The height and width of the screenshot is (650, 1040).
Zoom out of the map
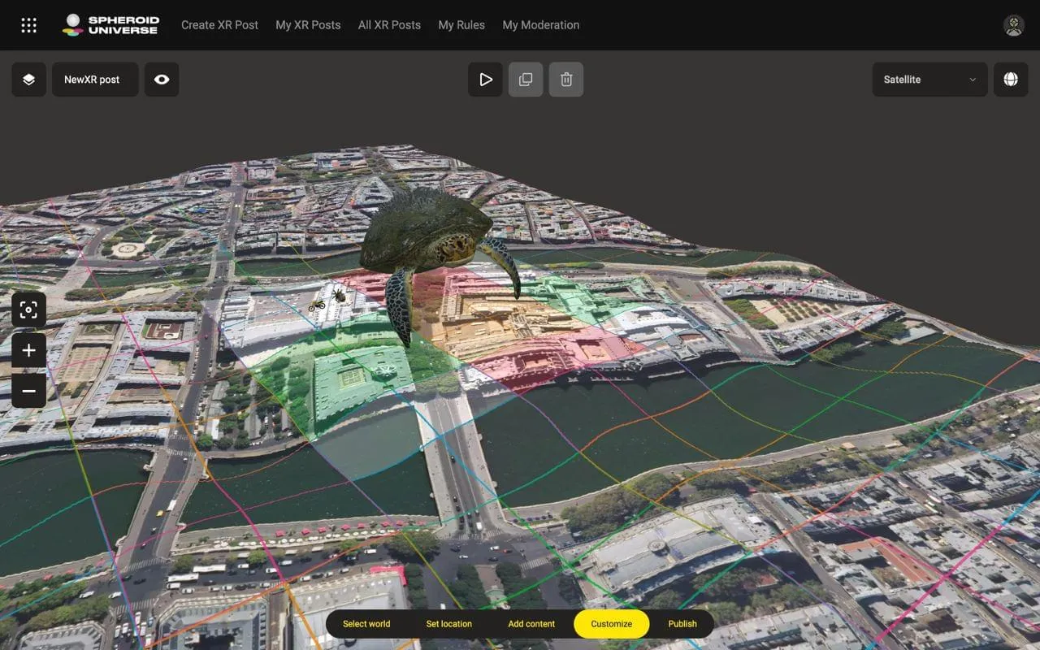click(x=28, y=391)
